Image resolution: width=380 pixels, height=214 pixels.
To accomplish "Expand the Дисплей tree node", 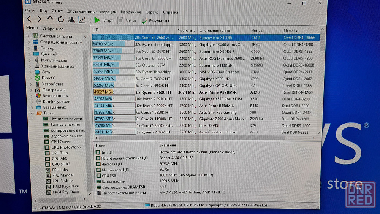I will coord(30,54).
